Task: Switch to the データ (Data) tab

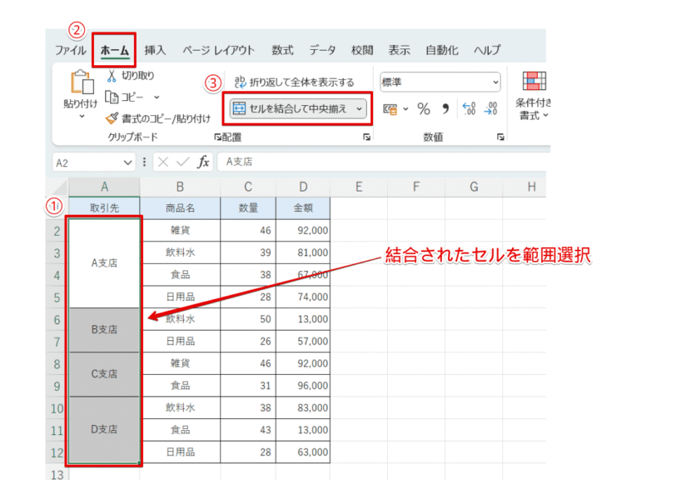Action: 322,51
